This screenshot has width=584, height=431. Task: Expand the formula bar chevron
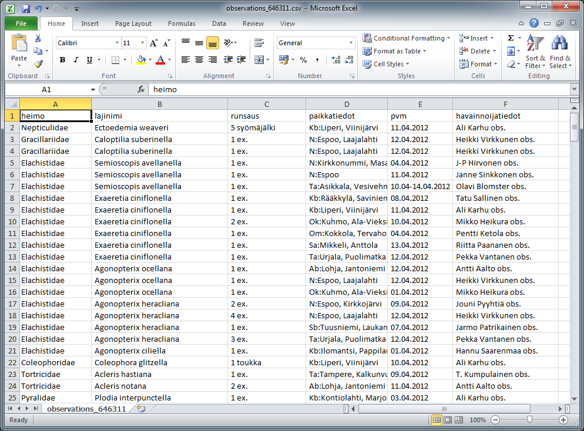574,89
